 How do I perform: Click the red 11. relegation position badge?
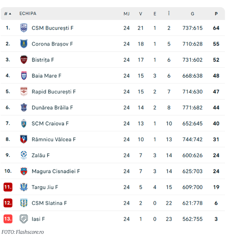click(x=8, y=187)
